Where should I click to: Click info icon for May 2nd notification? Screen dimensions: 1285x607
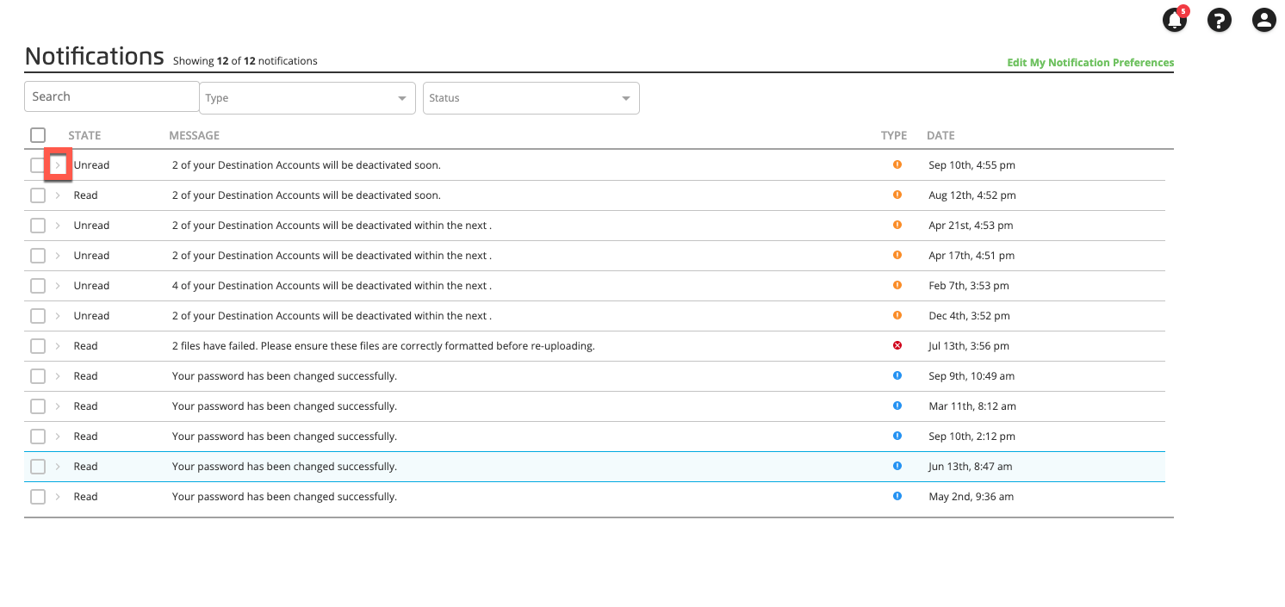(x=897, y=496)
